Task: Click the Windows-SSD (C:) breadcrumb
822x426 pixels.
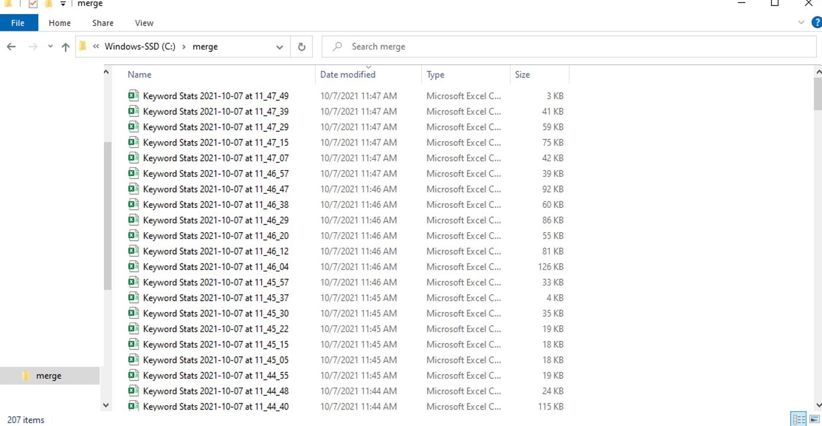Action: click(140, 47)
